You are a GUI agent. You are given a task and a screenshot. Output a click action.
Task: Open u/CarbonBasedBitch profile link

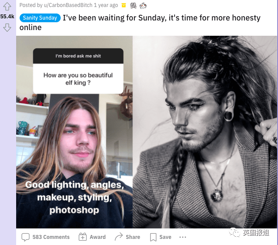click(x=68, y=5)
